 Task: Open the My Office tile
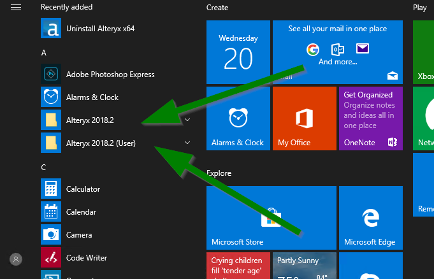tap(305, 118)
